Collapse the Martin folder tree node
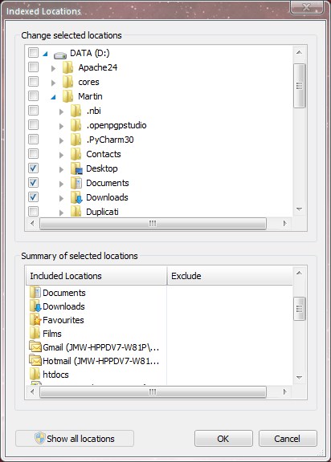This screenshot has height=462, width=331. [53, 96]
